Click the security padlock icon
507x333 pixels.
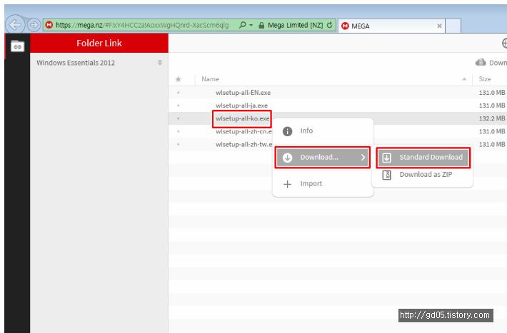click(x=261, y=25)
